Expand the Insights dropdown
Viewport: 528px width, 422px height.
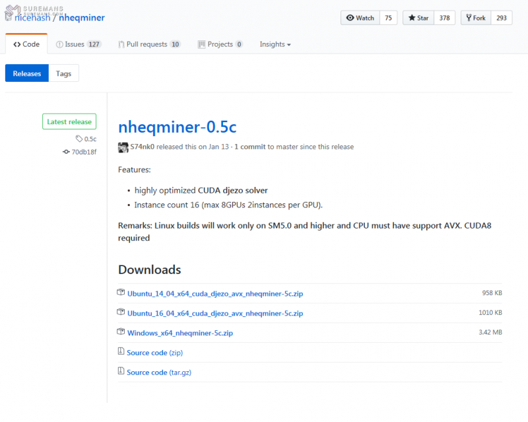tap(275, 44)
